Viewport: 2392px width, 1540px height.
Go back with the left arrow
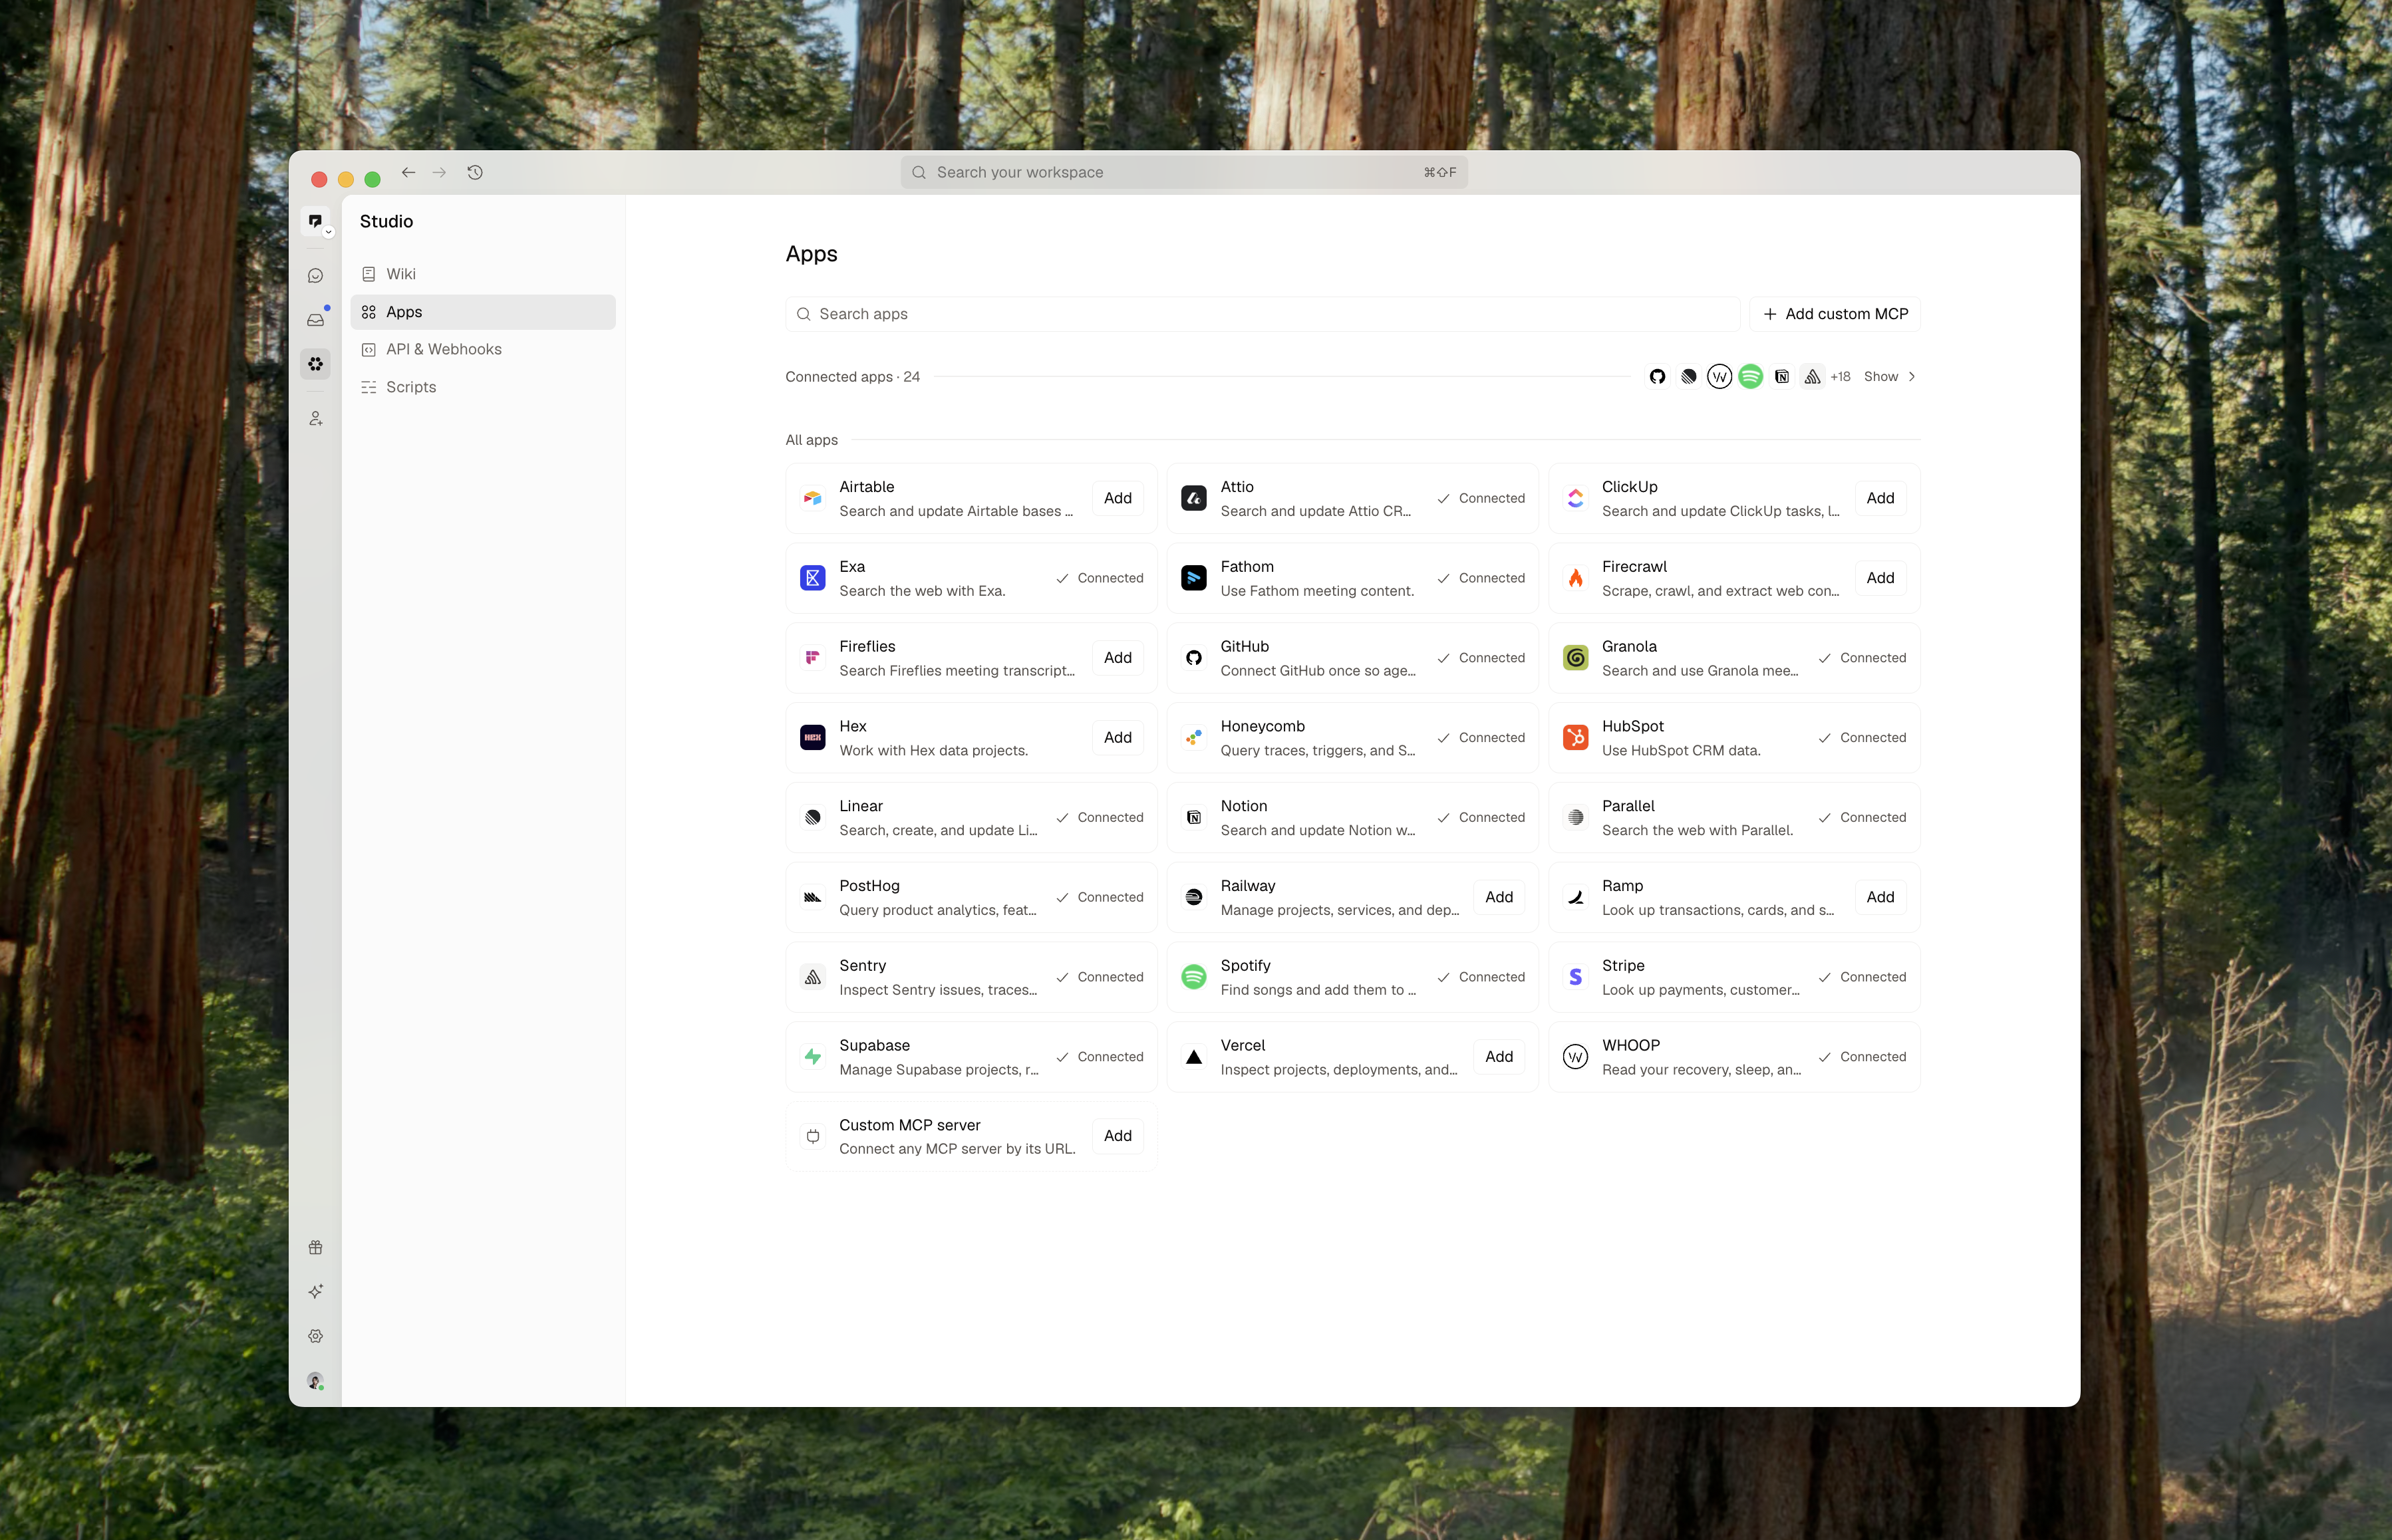(408, 173)
